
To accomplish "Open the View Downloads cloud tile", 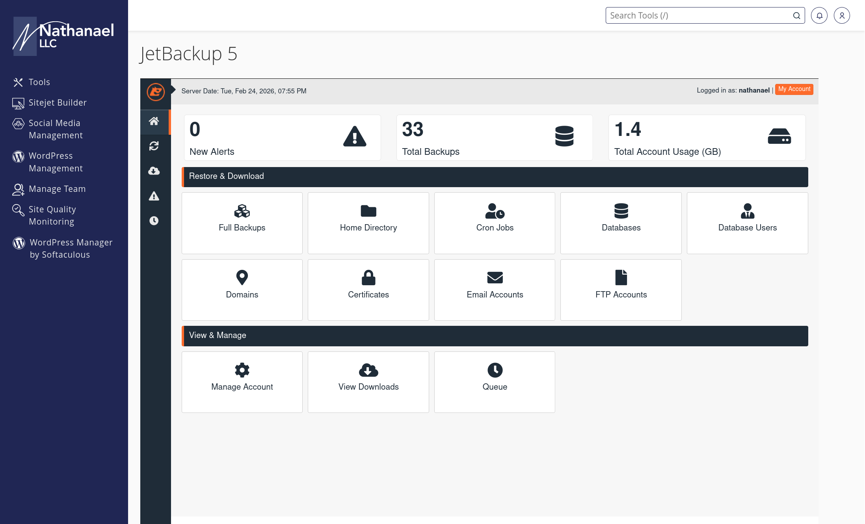I will pos(368,382).
